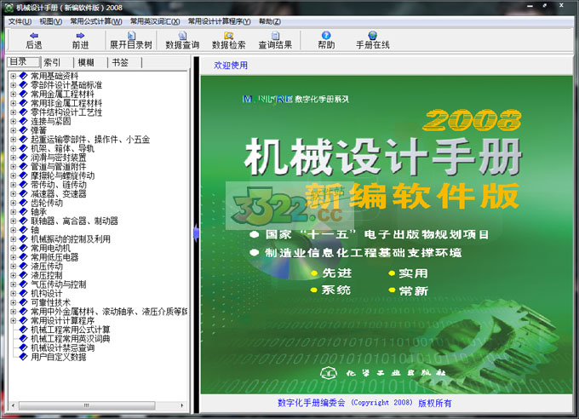The width and height of the screenshot is (579, 419).
Task: Go back with the 后退 toolbar button
Action: (x=34, y=40)
